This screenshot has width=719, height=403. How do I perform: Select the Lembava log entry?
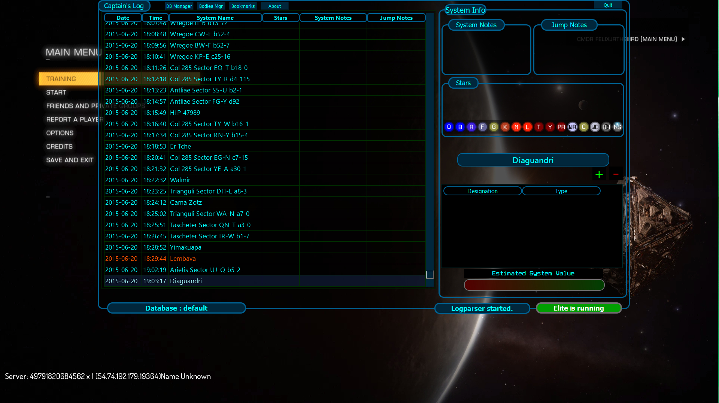(265, 259)
